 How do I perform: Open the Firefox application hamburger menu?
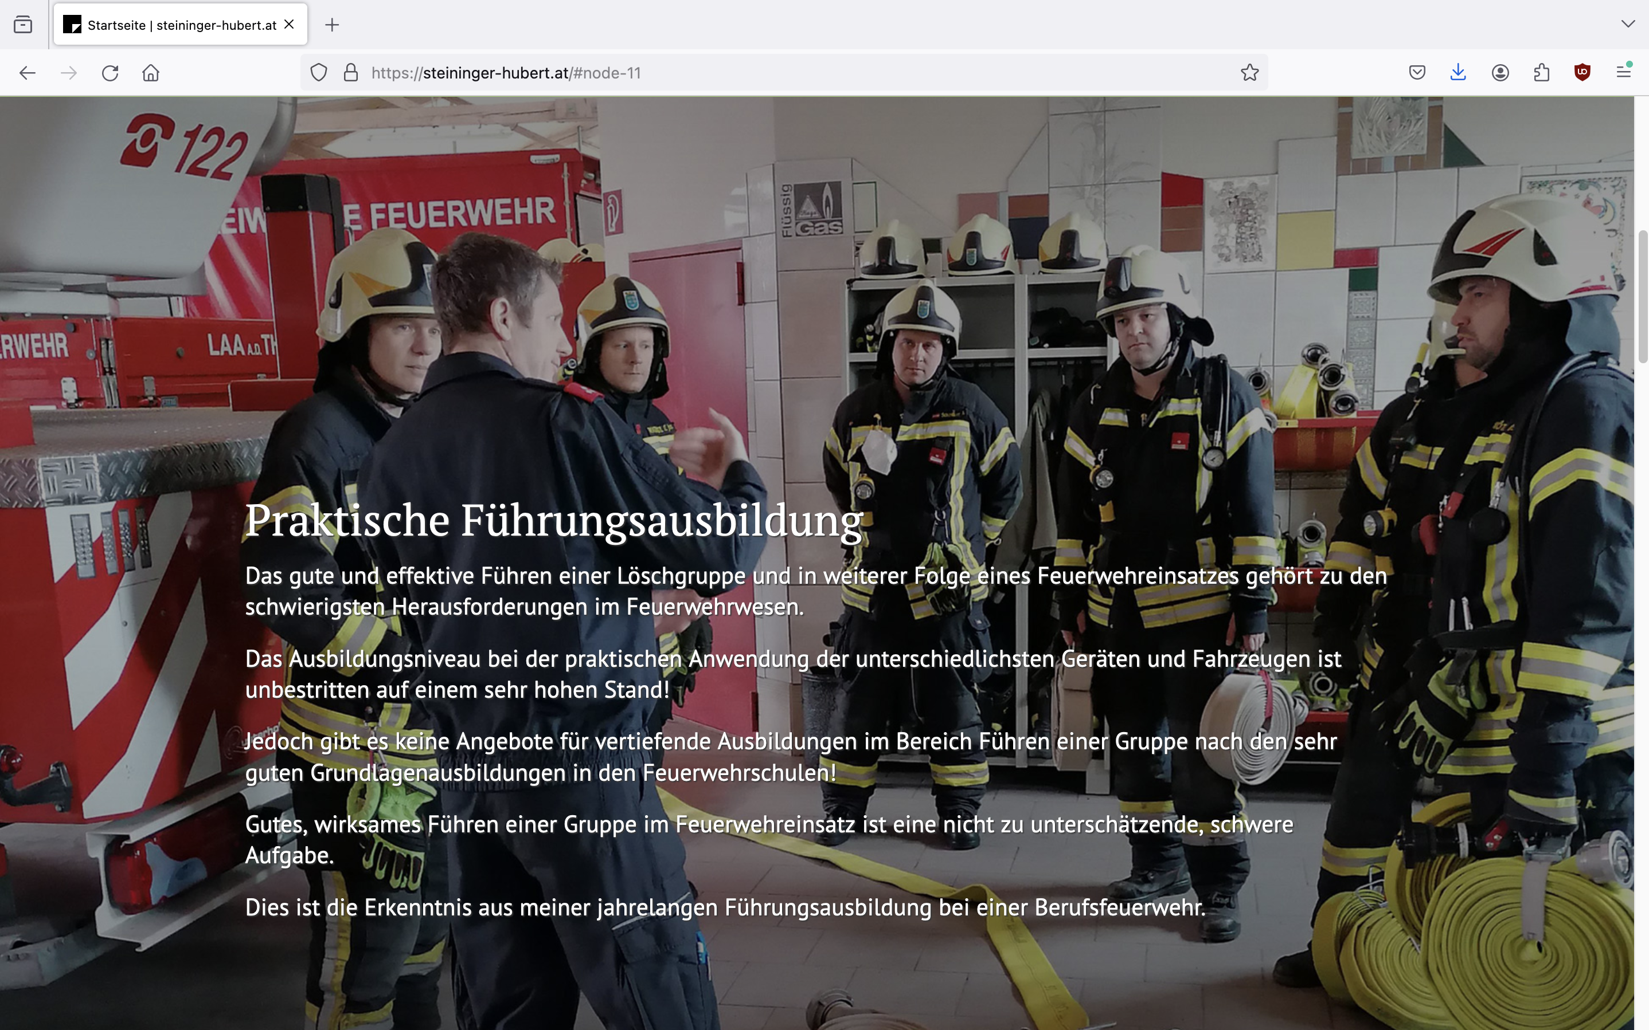(1624, 73)
